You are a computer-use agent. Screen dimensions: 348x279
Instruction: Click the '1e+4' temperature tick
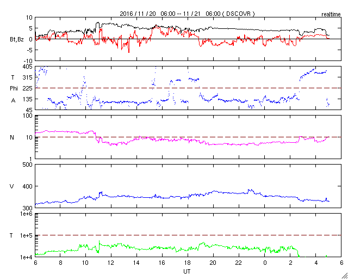[27, 257]
